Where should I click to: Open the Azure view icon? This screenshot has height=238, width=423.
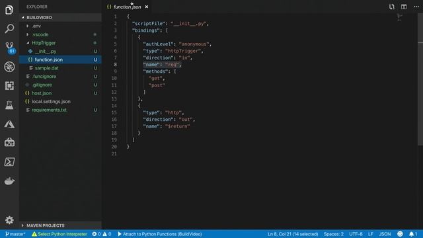(x=9, y=124)
